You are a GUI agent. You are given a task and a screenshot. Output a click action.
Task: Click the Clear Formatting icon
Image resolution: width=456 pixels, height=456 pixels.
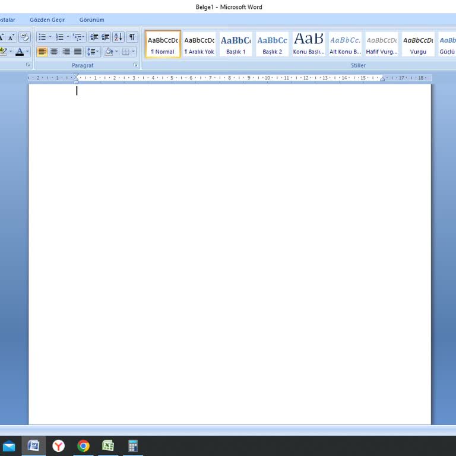(x=24, y=37)
